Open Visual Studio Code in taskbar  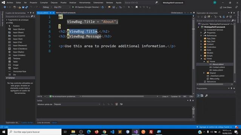coord(112,132)
